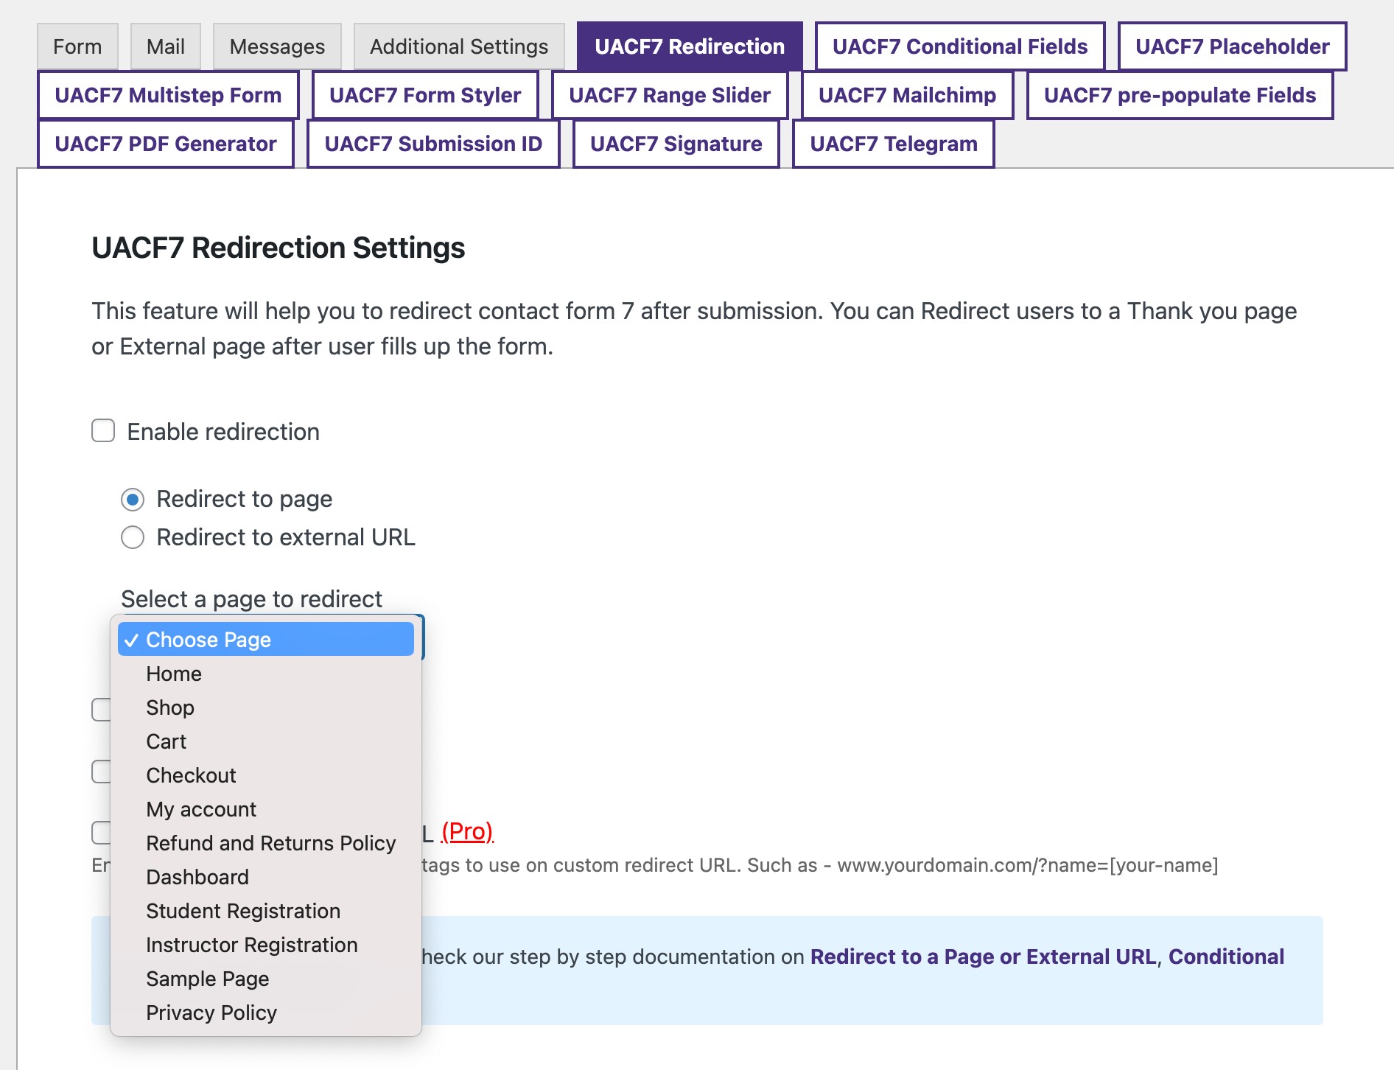Choose Privacy Policy page option
This screenshot has height=1070, width=1394.
coord(266,1013)
